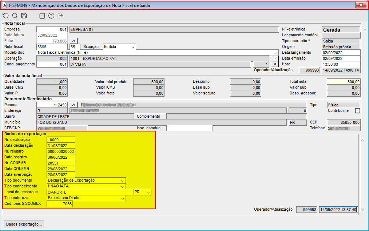Screen dimensions: 369x231
Task: Open the Tipo natureza dropdown
Action: (x=123, y=198)
